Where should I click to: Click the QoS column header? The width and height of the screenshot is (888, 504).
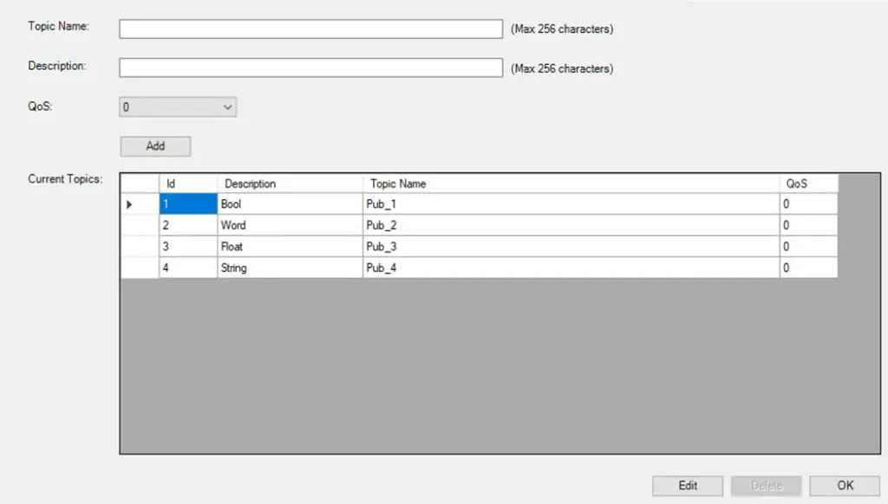(809, 184)
